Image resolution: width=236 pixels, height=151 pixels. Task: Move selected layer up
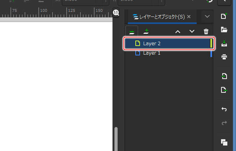click(178, 31)
